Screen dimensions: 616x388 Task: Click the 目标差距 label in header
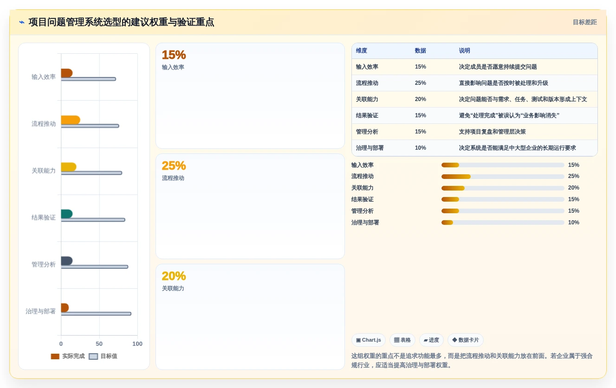[x=584, y=22]
